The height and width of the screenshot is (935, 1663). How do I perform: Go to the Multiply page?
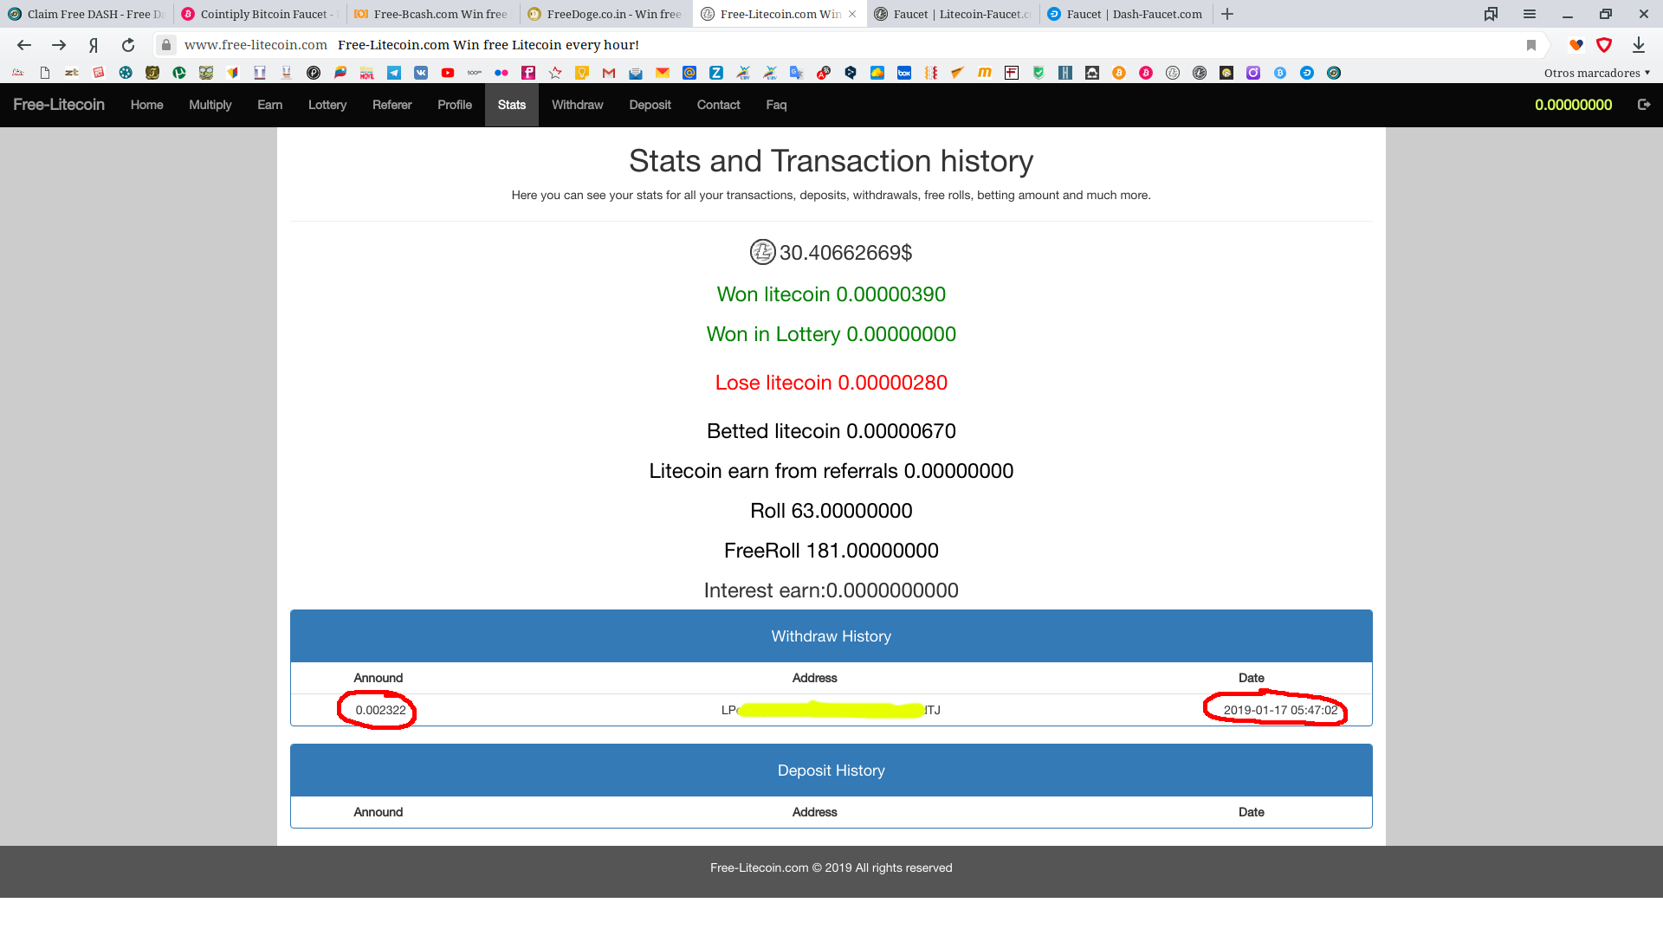click(210, 105)
